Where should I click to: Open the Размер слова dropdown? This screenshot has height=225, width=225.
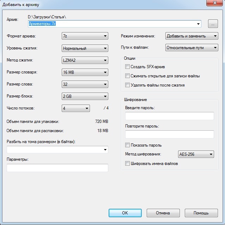pyautogui.click(x=85, y=84)
